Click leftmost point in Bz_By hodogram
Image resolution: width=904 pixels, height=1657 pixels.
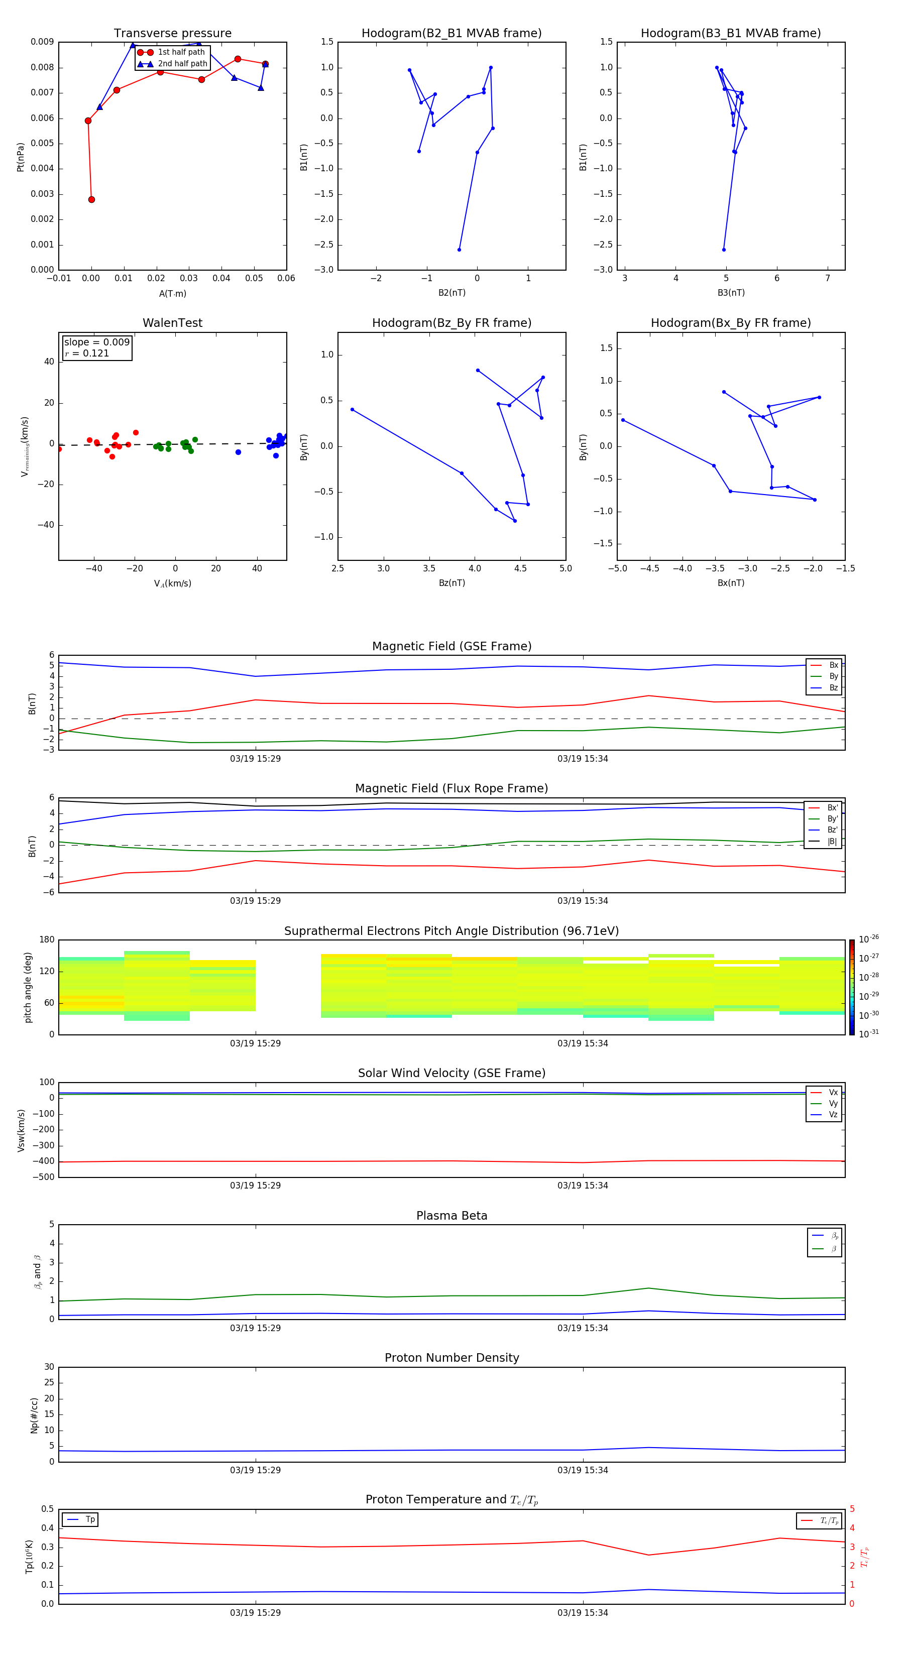[352, 409]
